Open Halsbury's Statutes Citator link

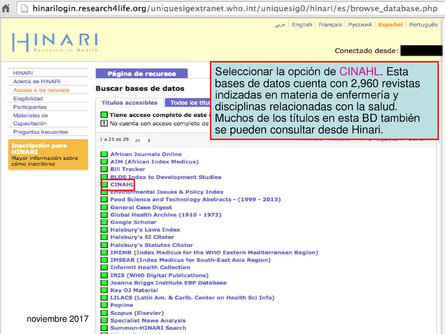[x=152, y=245]
